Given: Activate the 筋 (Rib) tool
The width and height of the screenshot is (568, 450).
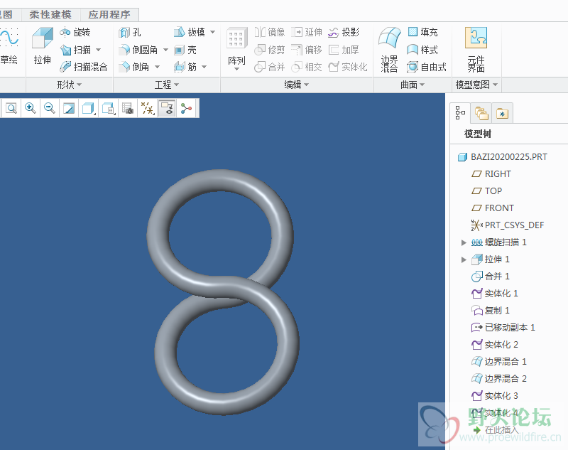Looking at the screenshot, I should [x=185, y=67].
